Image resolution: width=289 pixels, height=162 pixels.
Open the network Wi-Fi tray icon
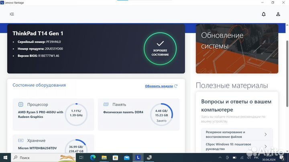point(242,158)
